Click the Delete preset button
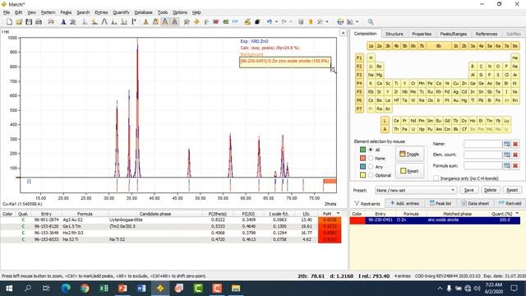Screen dimensions: 526x296 click(490, 190)
